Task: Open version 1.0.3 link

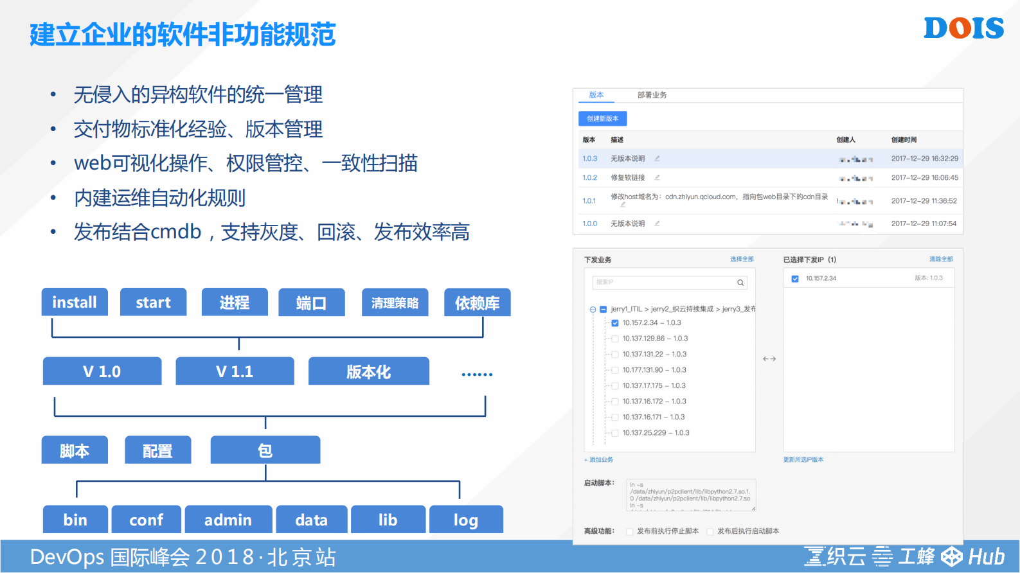Action: click(x=589, y=159)
